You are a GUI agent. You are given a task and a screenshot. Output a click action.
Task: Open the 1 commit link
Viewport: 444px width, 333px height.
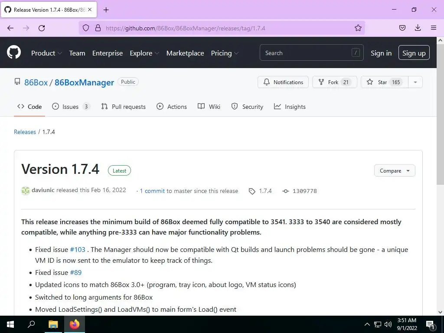152,191
